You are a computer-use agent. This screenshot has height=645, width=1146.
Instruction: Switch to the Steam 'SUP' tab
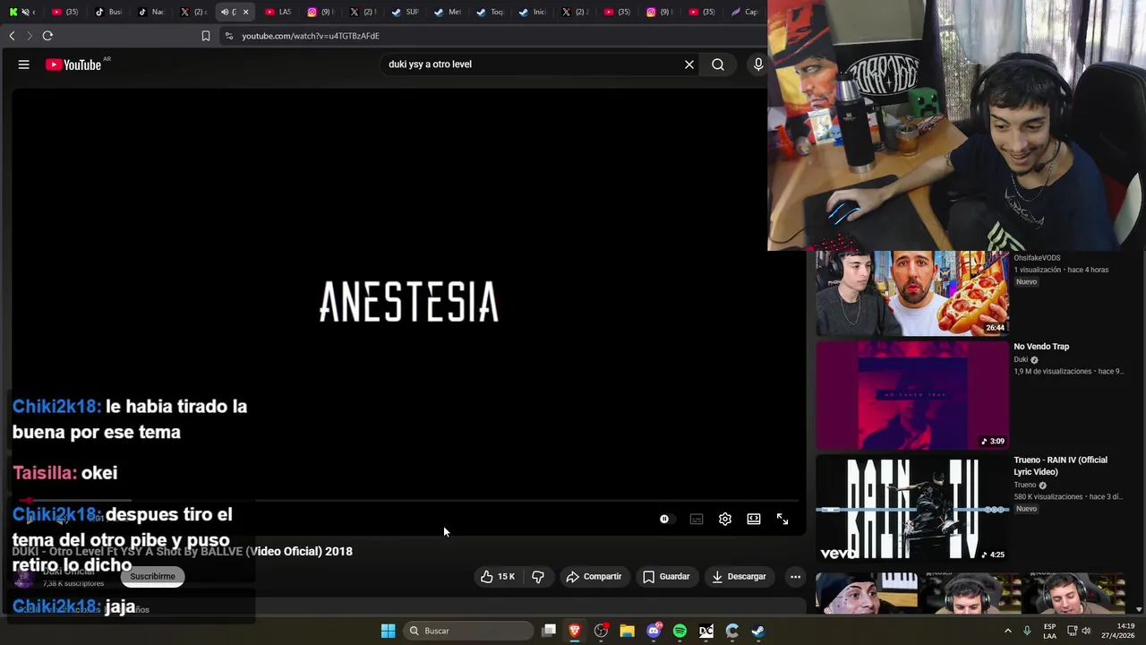pyautogui.click(x=405, y=12)
